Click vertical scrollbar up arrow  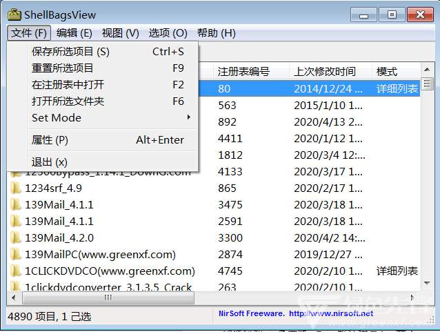[x=427, y=70]
